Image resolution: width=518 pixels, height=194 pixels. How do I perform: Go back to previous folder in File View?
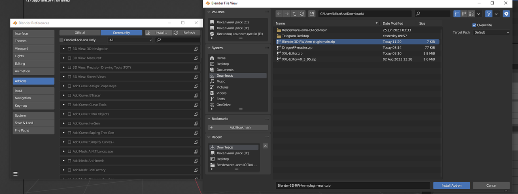point(279,14)
